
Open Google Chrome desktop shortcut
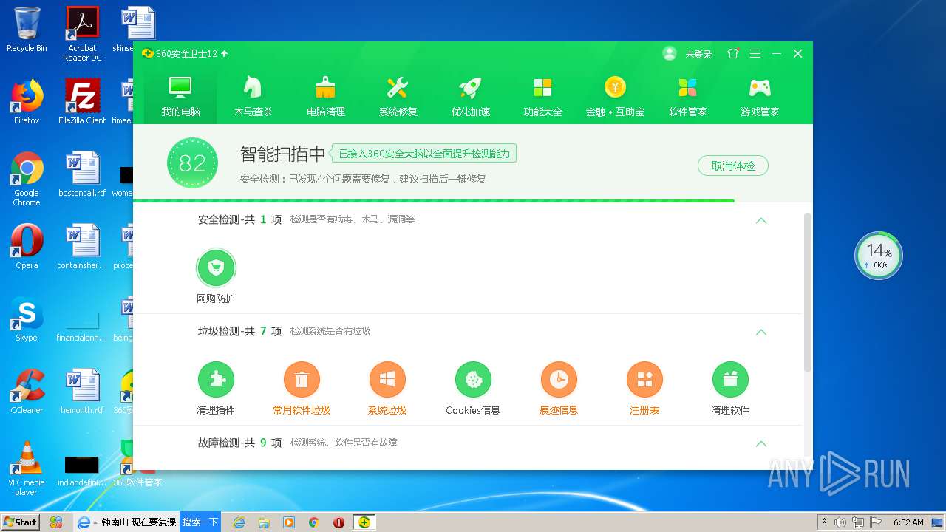27,179
